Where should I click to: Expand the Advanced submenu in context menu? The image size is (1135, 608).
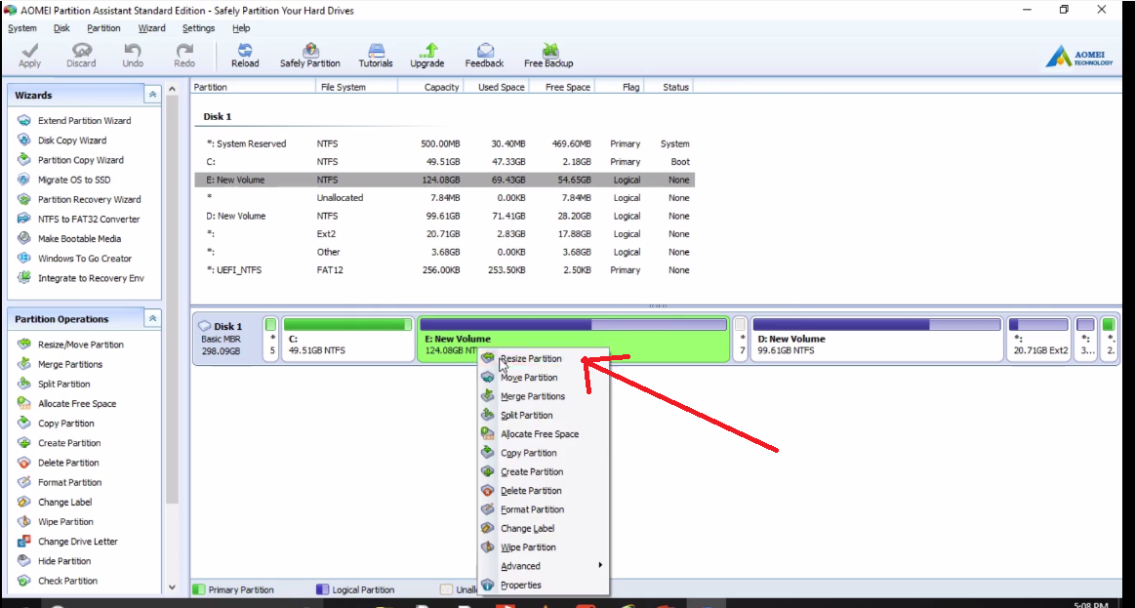point(544,566)
